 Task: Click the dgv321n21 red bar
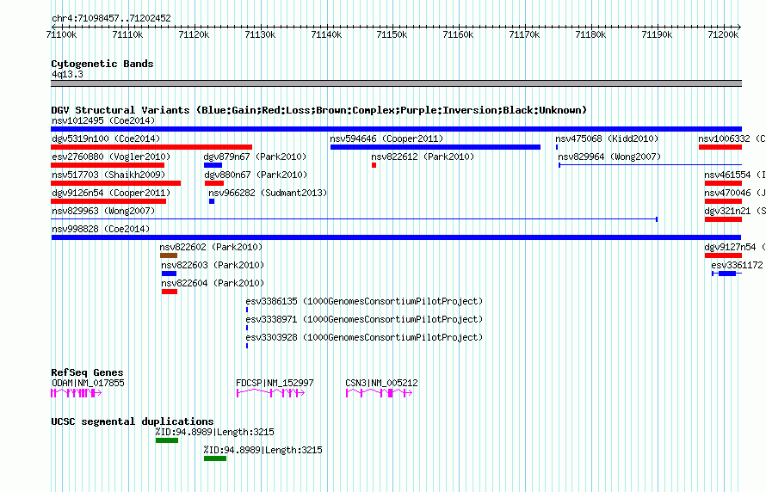(723, 219)
